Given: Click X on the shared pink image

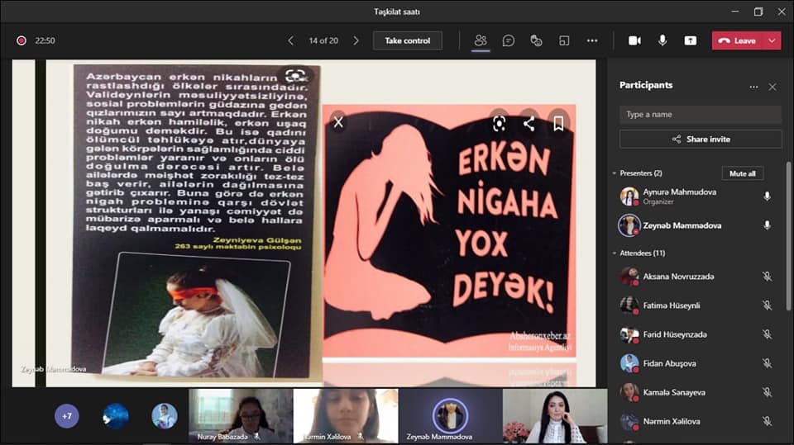Looking at the screenshot, I should [x=339, y=122].
